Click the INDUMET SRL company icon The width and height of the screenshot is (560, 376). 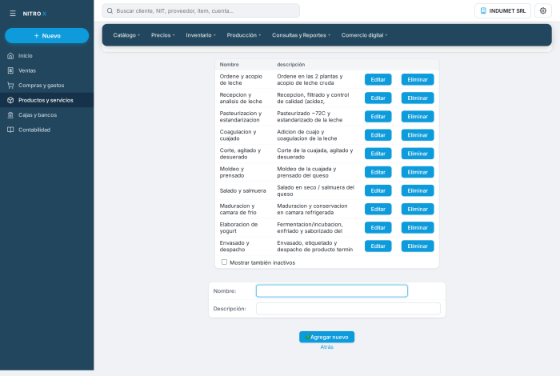point(483,10)
